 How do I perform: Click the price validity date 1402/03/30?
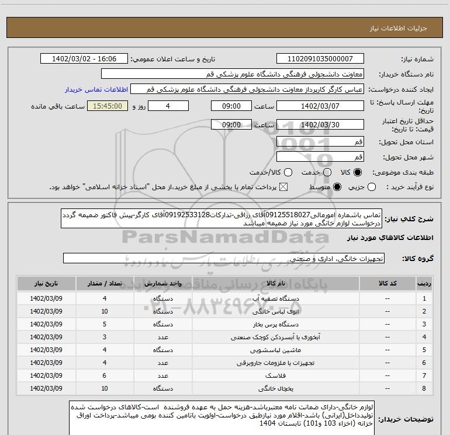(320, 125)
